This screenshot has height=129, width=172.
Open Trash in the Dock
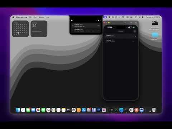(x=154, y=110)
